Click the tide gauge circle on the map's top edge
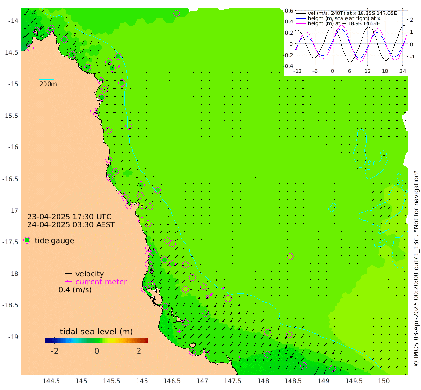The width and height of the screenshot is (421, 390). click(x=176, y=13)
